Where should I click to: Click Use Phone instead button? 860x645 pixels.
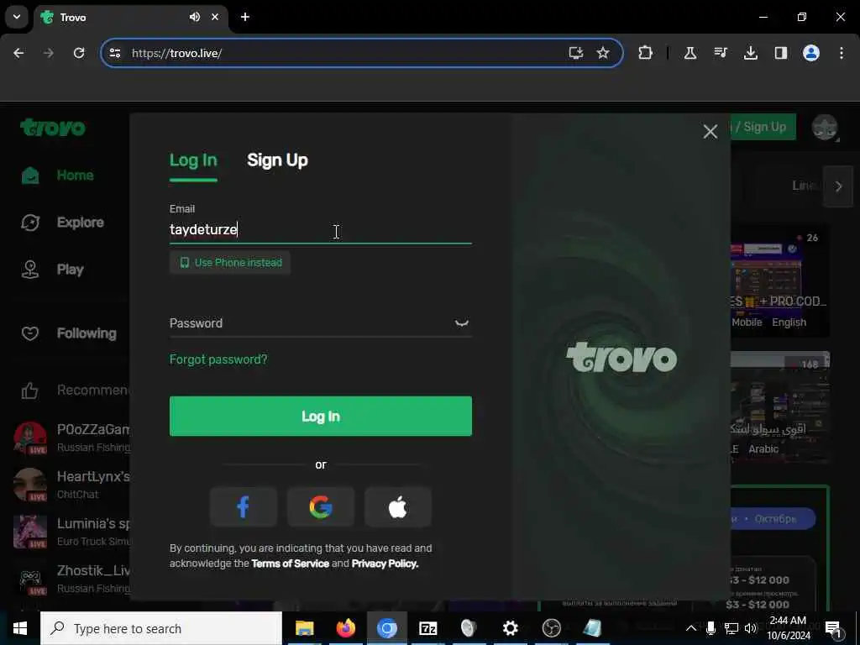point(230,263)
